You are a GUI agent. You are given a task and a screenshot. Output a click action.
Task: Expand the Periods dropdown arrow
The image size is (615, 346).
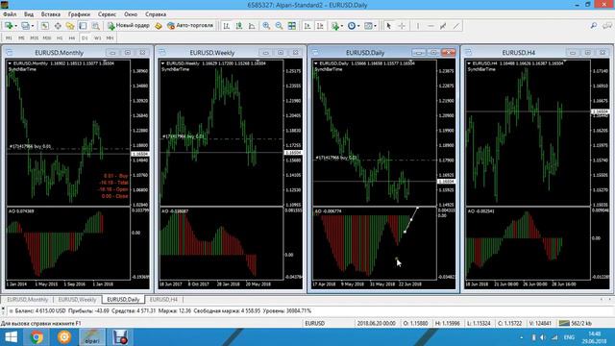point(358,26)
